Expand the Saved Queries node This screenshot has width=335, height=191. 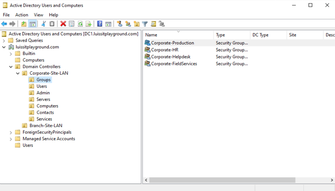coord(4,40)
